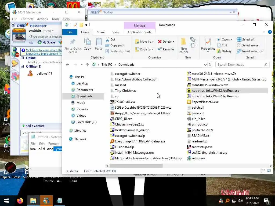Click the Rename command
This screenshot has width=275, height=206.
click(x=165, y=49)
